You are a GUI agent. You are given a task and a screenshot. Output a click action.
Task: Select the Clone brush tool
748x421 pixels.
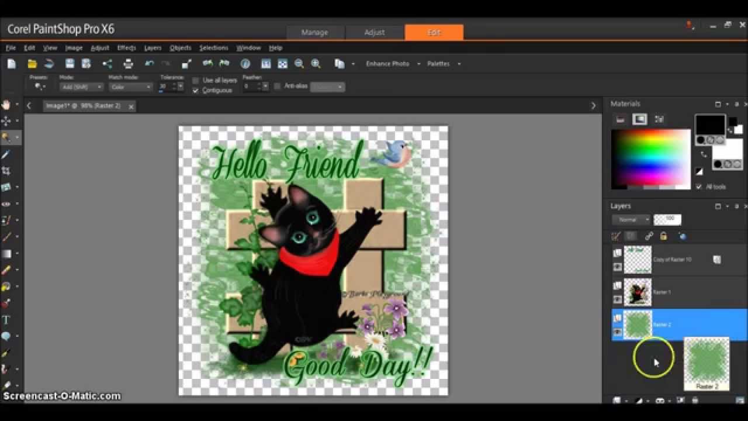[x=6, y=237]
